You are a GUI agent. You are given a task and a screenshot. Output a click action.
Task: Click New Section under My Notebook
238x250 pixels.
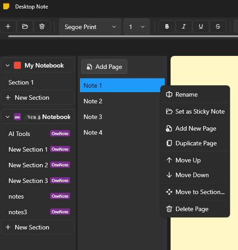[x=38, y=97]
